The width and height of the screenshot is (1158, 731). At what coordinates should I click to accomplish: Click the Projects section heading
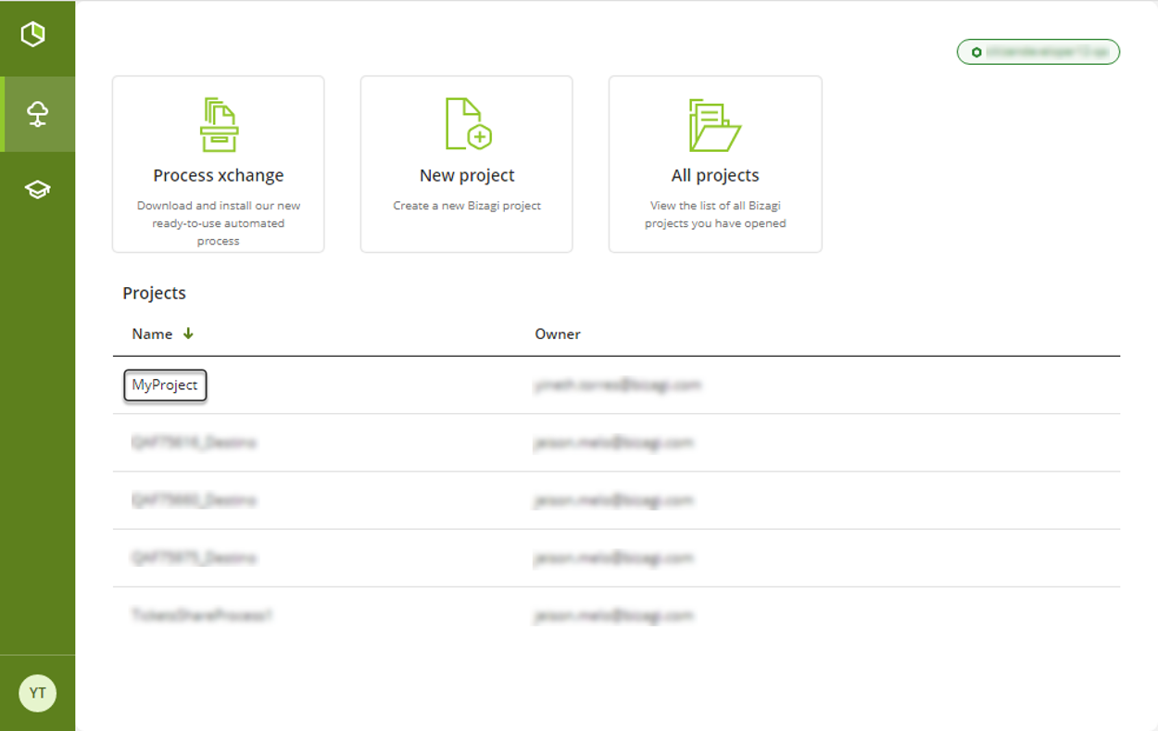pos(155,293)
